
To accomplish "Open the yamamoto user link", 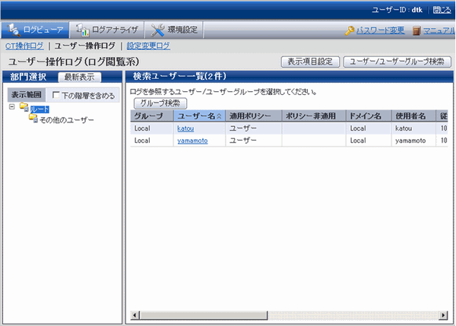I will coord(192,141).
